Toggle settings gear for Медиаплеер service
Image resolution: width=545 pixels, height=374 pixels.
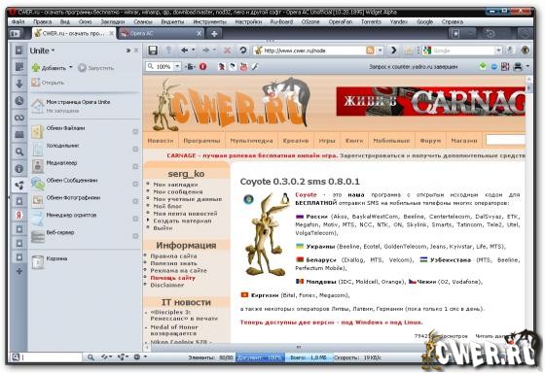tap(135, 166)
